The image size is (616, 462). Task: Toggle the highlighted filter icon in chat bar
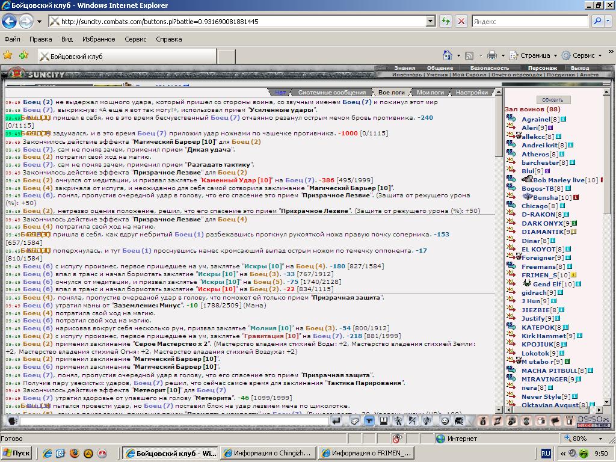click(x=369, y=421)
